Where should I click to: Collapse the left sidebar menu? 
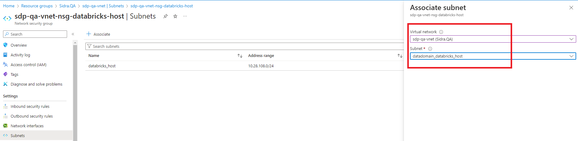click(73, 34)
